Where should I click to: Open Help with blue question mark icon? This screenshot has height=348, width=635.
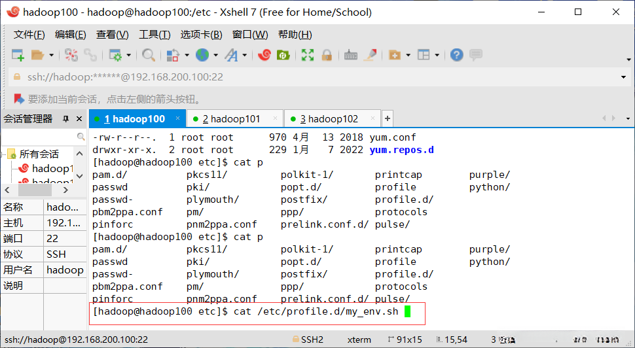[457, 55]
